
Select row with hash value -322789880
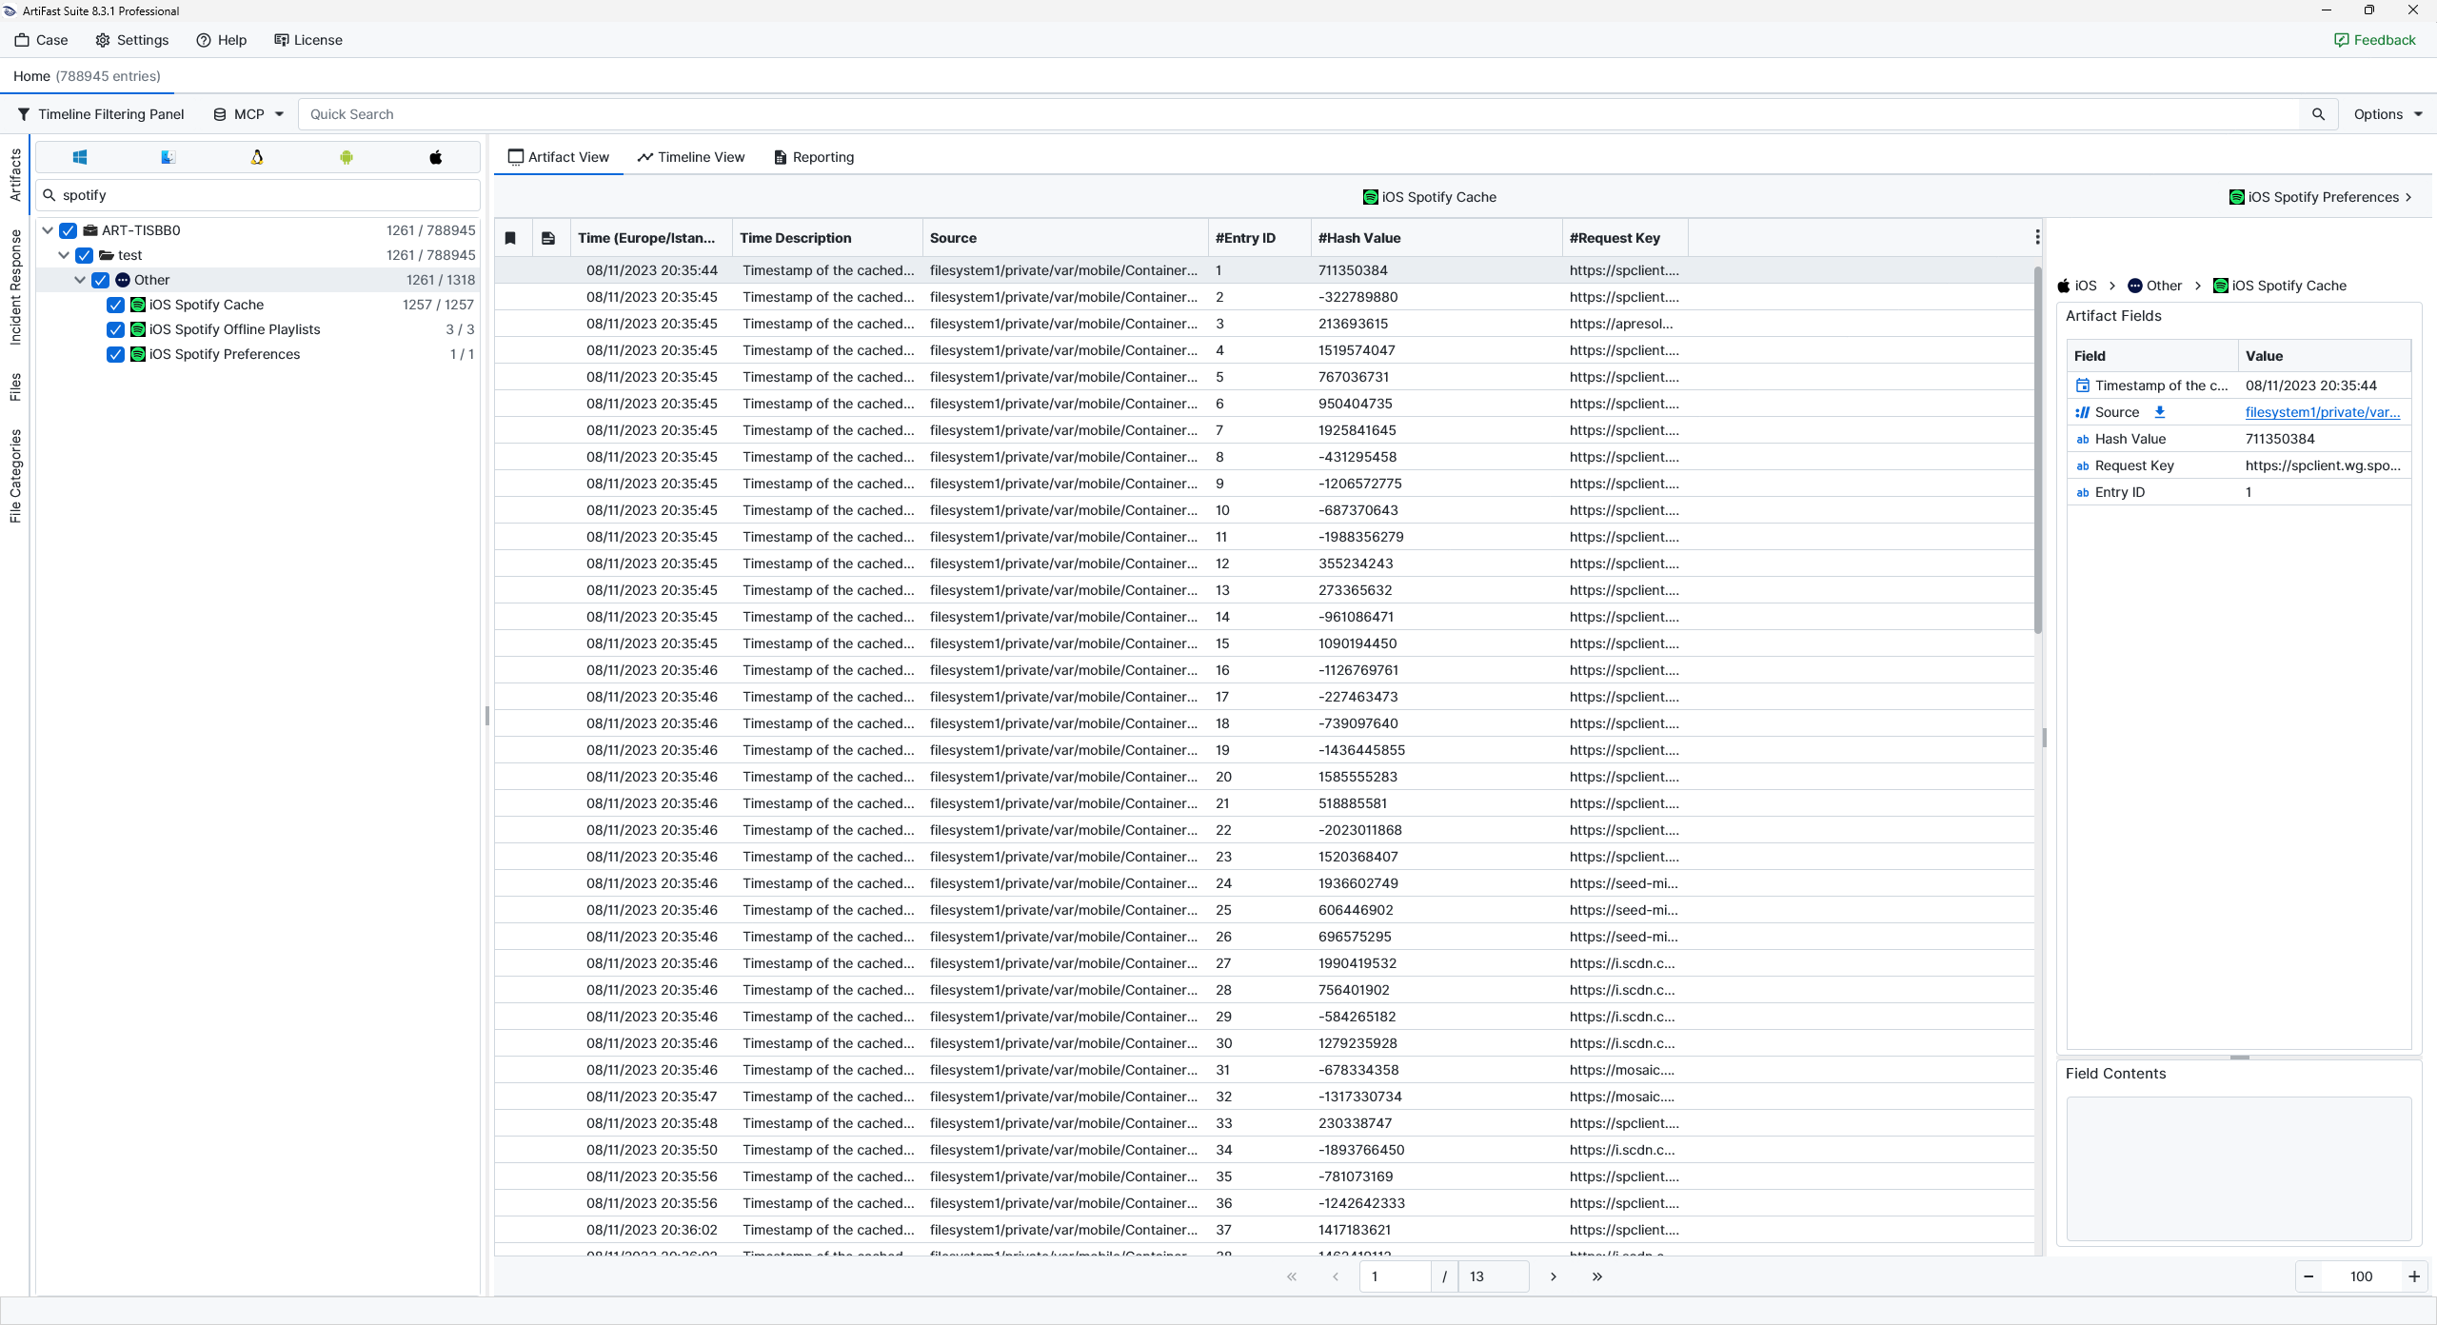coord(1264,297)
